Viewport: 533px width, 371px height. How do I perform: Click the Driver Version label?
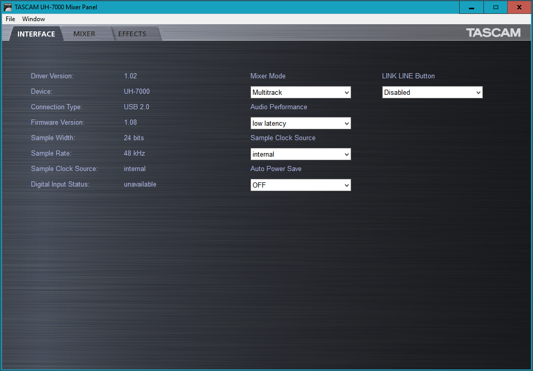tap(52, 76)
